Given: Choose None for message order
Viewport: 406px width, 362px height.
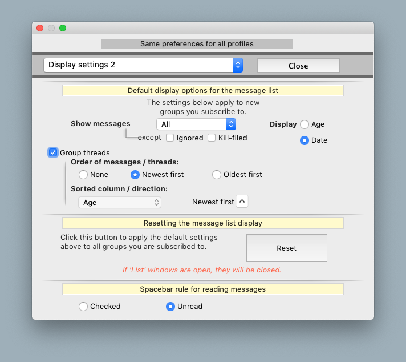Looking at the screenshot, I should point(83,175).
